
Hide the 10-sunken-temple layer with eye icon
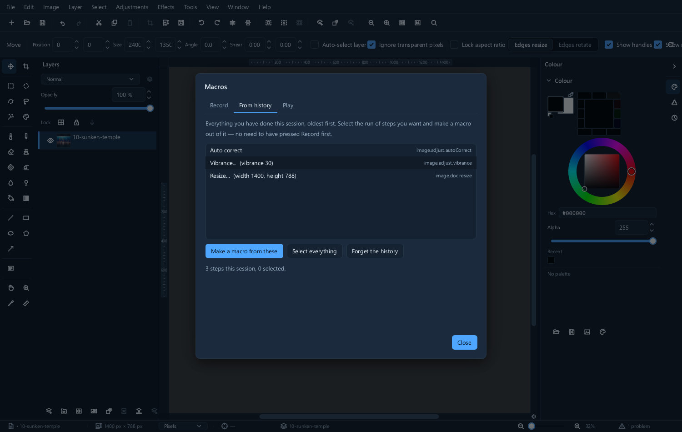coord(50,141)
